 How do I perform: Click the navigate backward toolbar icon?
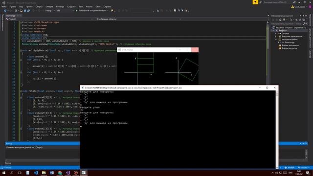click(5, 11)
